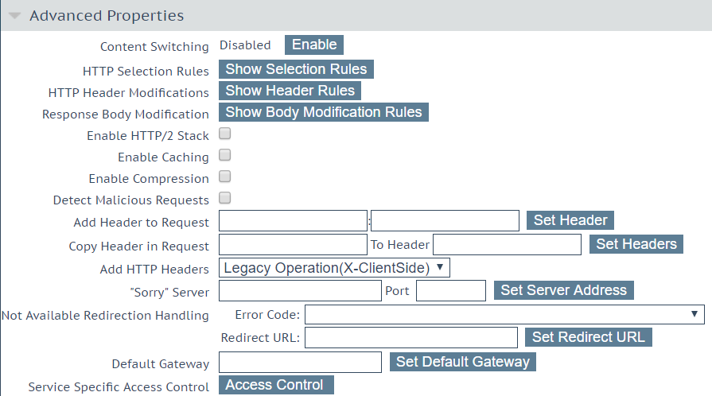Enable Content Switching

tap(314, 45)
